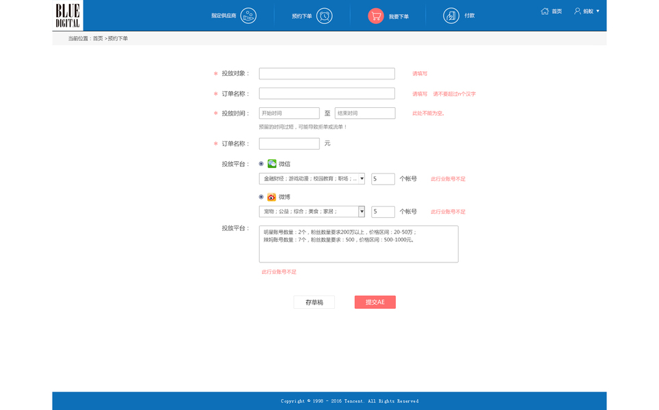Switch to 预约下单 step
The width and height of the screenshot is (659, 410).
pyautogui.click(x=301, y=16)
